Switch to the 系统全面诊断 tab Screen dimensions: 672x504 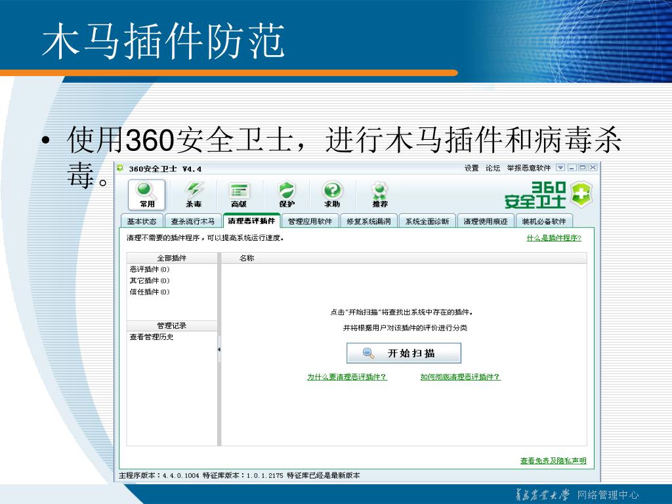click(x=427, y=221)
